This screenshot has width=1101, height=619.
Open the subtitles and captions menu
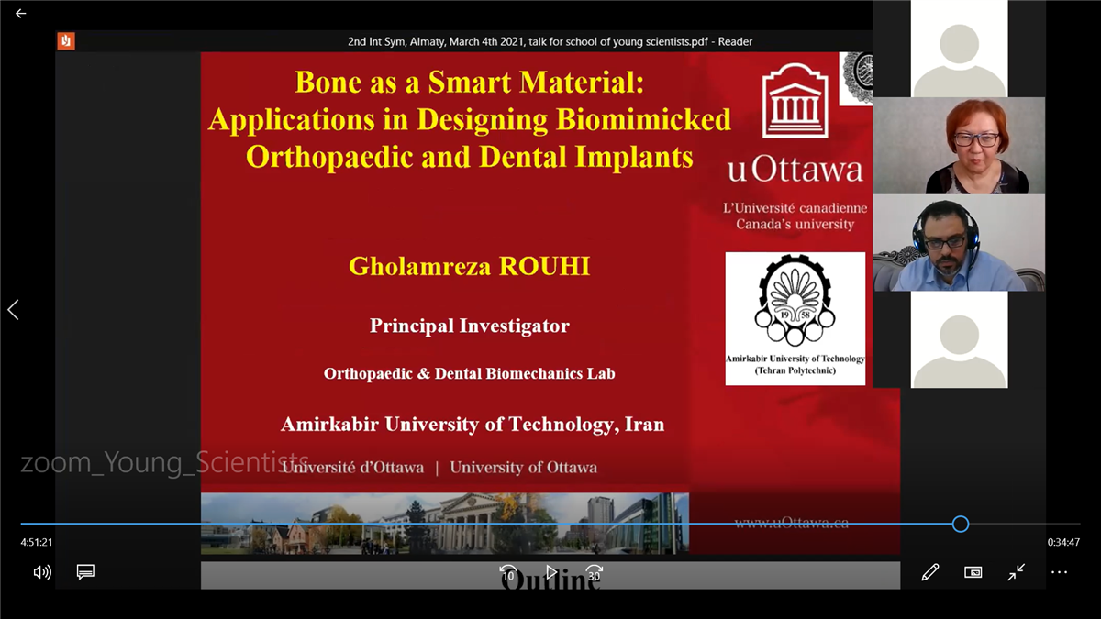[x=85, y=572]
